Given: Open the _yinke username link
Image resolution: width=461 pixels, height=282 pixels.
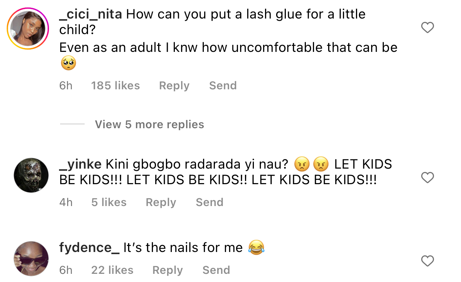Looking at the screenshot, I should [80, 164].
